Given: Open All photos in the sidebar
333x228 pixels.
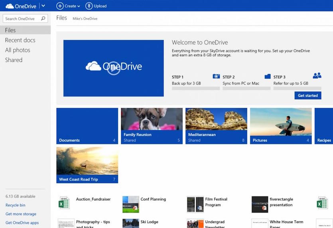Looking at the screenshot, I should [18, 50].
